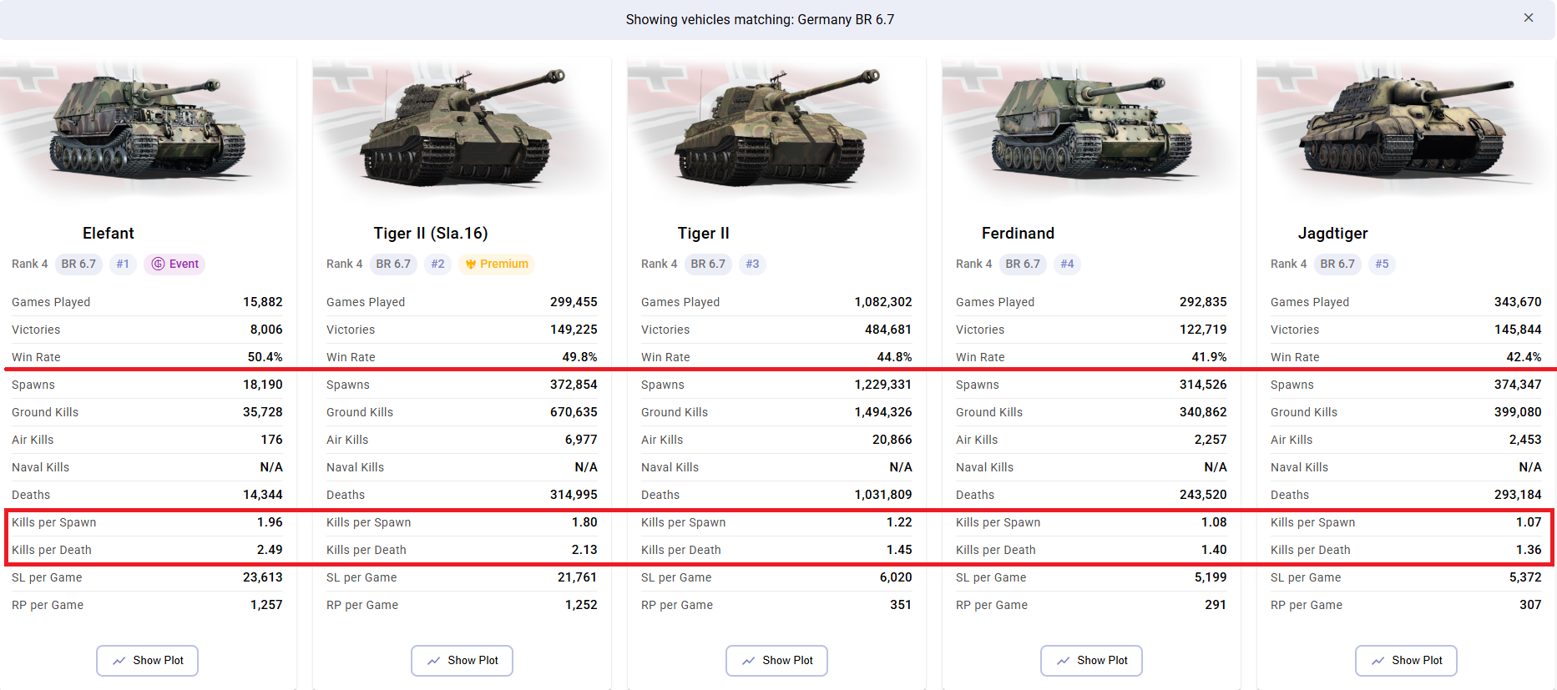The height and width of the screenshot is (690, 1557).
Task: Dismiss the Germany BR 6.7 filter banner
Action: pos(1528,18)
